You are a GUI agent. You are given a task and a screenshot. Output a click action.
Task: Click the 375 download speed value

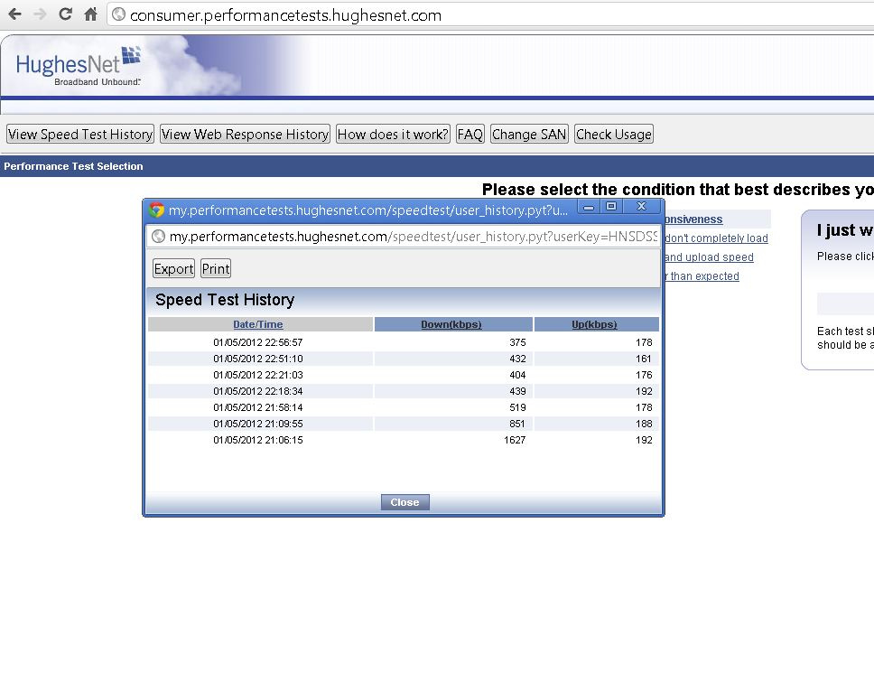point(517,342)
